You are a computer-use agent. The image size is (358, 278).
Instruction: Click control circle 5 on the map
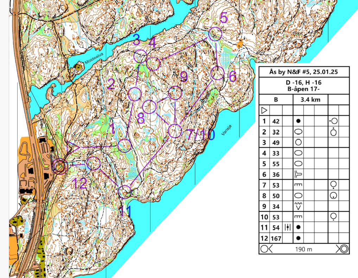[x=215, y=34]
